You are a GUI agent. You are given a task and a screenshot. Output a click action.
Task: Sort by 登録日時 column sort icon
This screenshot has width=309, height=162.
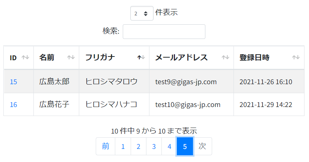click(x=296, y=57)
